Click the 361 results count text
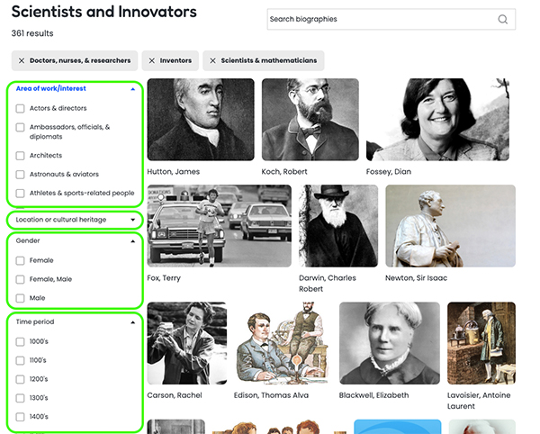Screen dimensions: 540x434 (32, 33)
